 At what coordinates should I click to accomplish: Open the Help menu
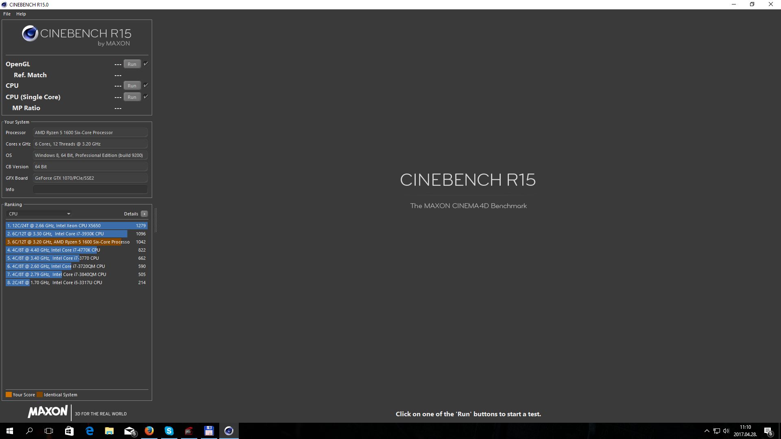click(x=21, y=14)
